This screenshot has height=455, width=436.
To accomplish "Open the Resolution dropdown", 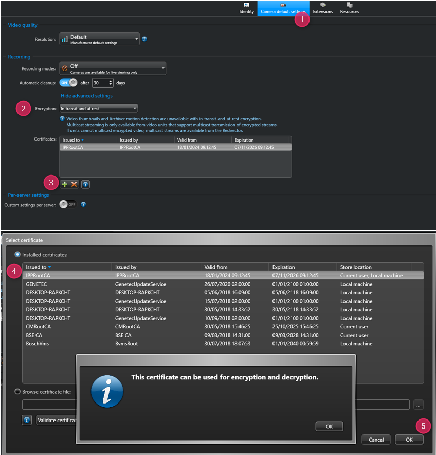I will (99, 39).
